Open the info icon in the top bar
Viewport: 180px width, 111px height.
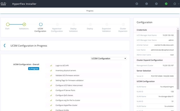click(147, 4)
